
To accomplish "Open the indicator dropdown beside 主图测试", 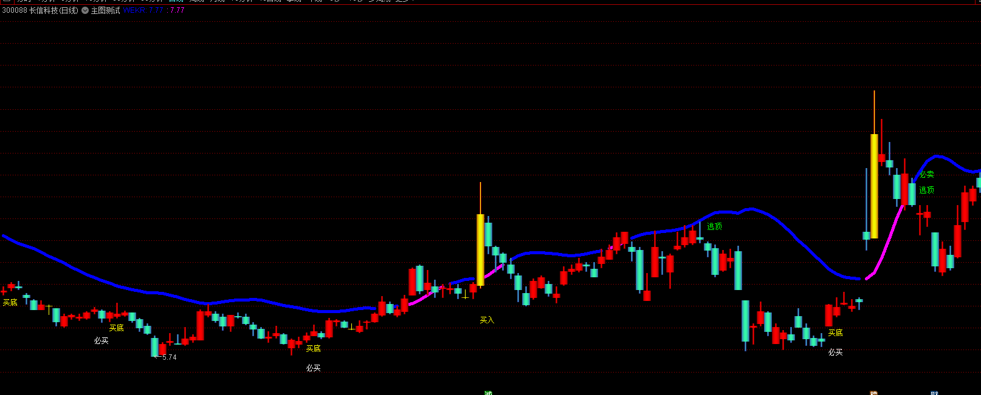I will (x=85, y=10).
